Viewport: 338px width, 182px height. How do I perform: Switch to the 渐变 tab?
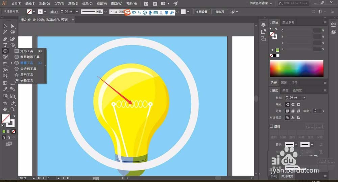tap(285, 90)
